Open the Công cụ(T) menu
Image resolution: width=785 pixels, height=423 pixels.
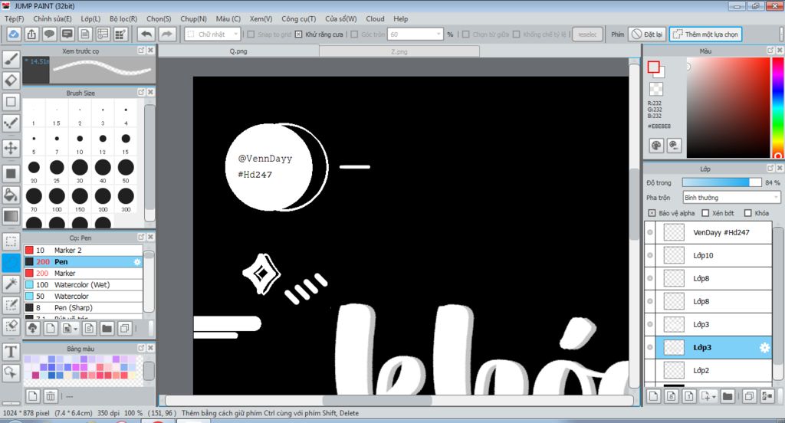coord(298,18)
